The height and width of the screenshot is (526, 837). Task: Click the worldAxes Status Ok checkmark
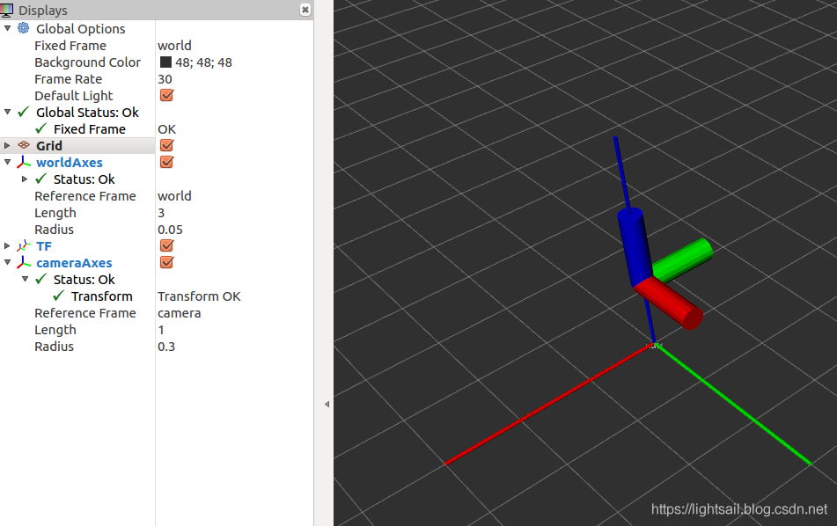pyautogui.click(x=41, y=179)
